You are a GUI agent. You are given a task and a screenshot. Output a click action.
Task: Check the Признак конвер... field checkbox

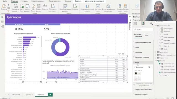(160, 70)
